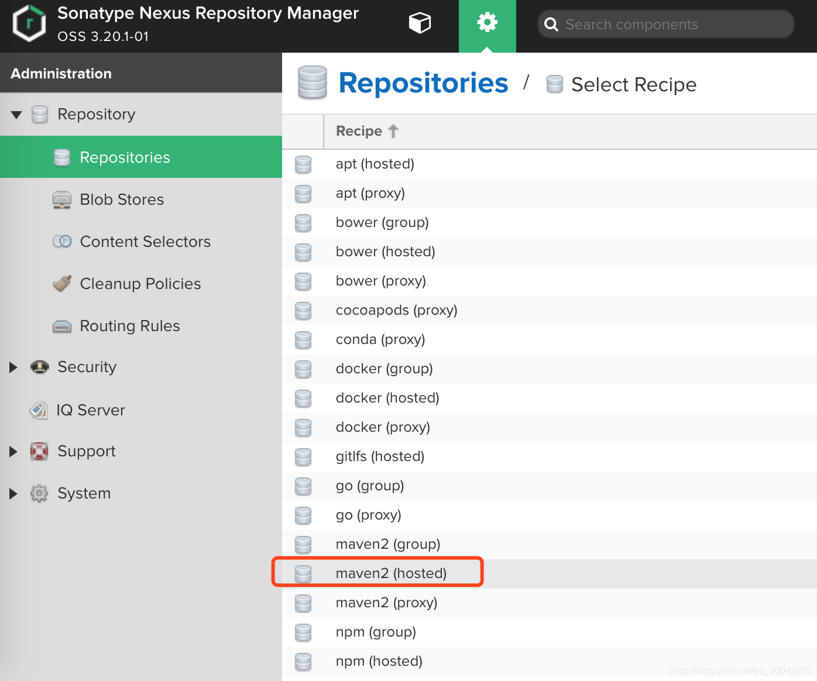Viewport: 817px width, 681px height.
Task: Expand the System tree node
Action: point(13,494)
